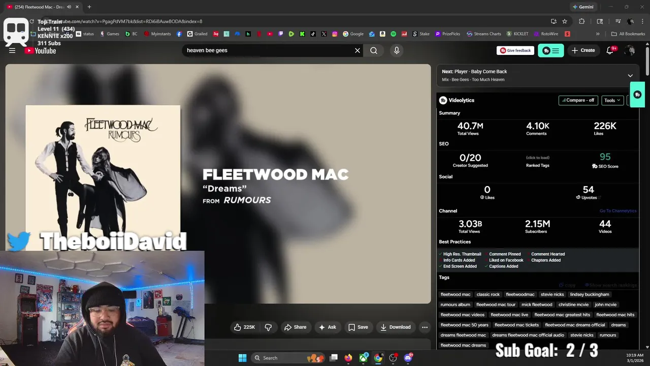The image size is (650, 366).
Task: Open the Spotify bookmark icon
Action: click(394, 34)
